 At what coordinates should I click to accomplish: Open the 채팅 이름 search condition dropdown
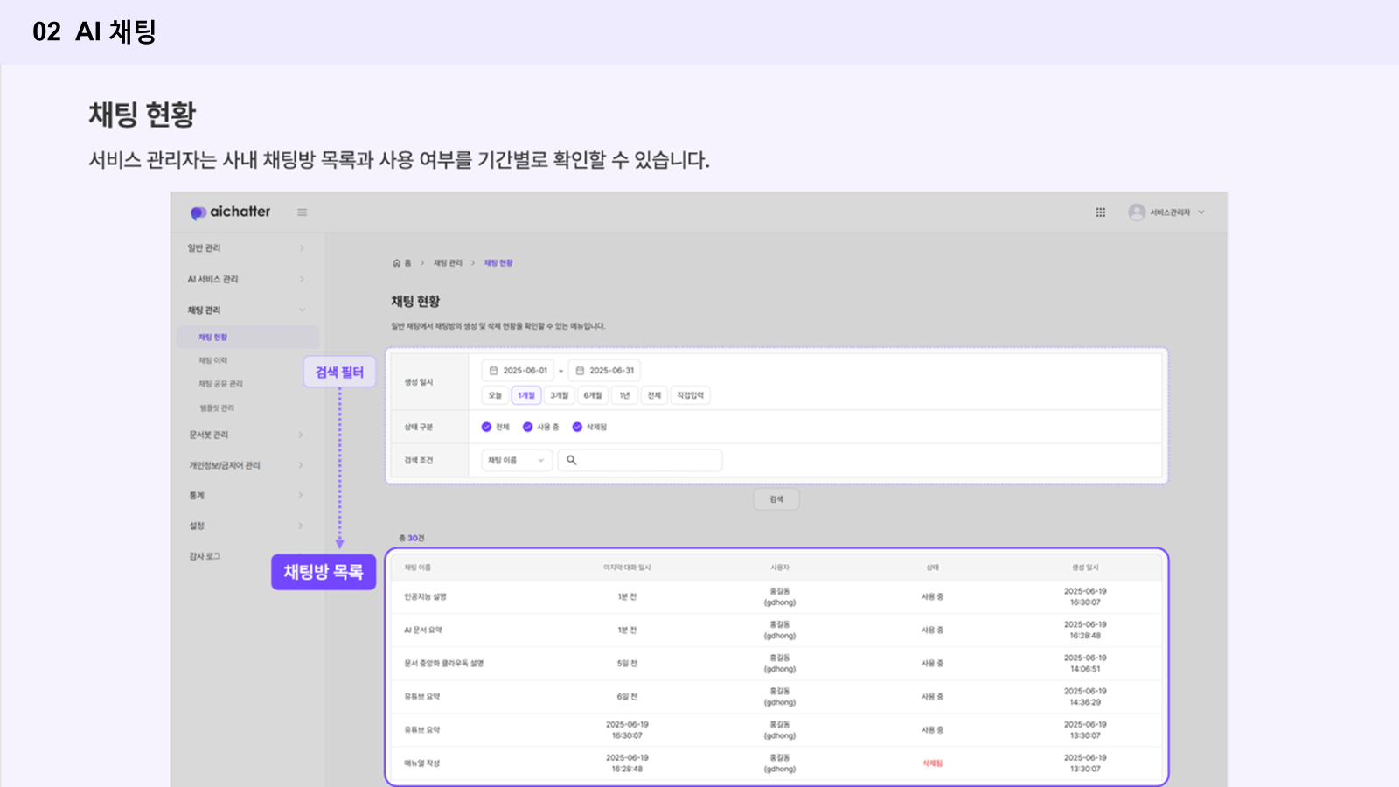pos(517,460)
